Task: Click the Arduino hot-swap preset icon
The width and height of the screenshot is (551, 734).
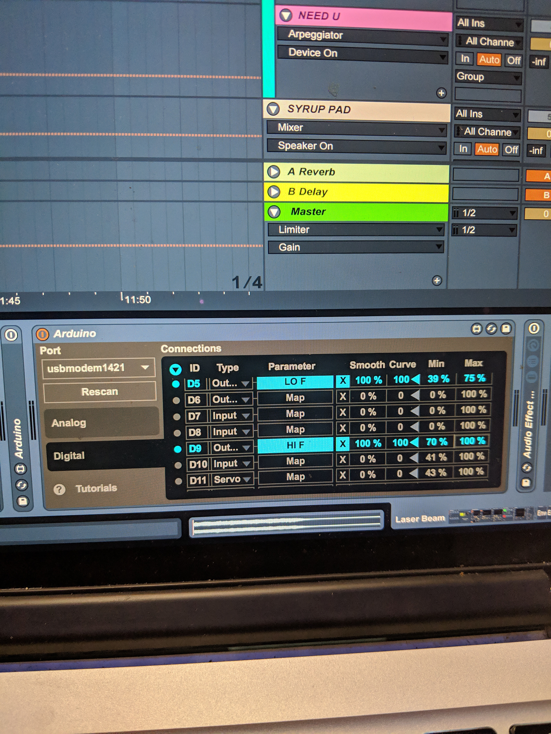Action: point(491,329)
